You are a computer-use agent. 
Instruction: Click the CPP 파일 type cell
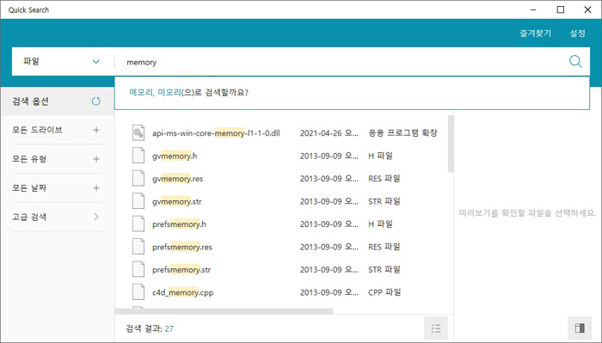[x=384, y=292]
